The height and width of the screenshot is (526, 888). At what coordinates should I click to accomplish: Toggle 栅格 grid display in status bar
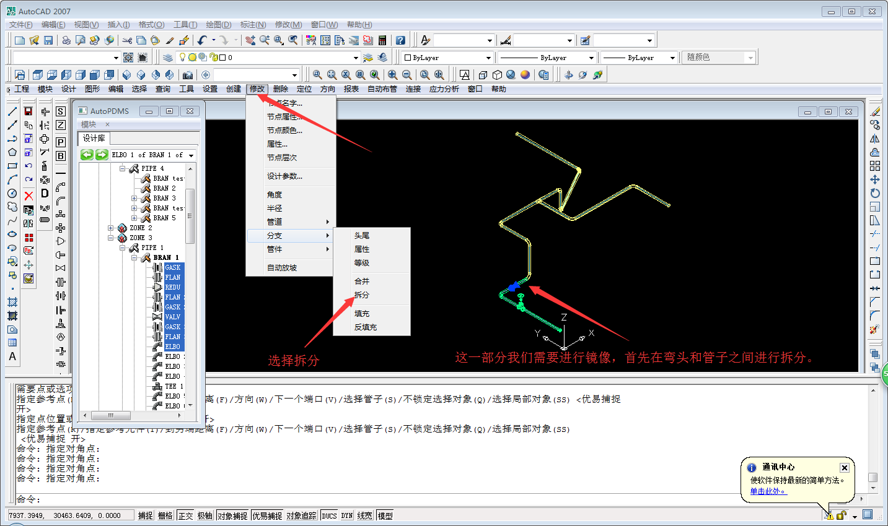[x=165, y=515]
